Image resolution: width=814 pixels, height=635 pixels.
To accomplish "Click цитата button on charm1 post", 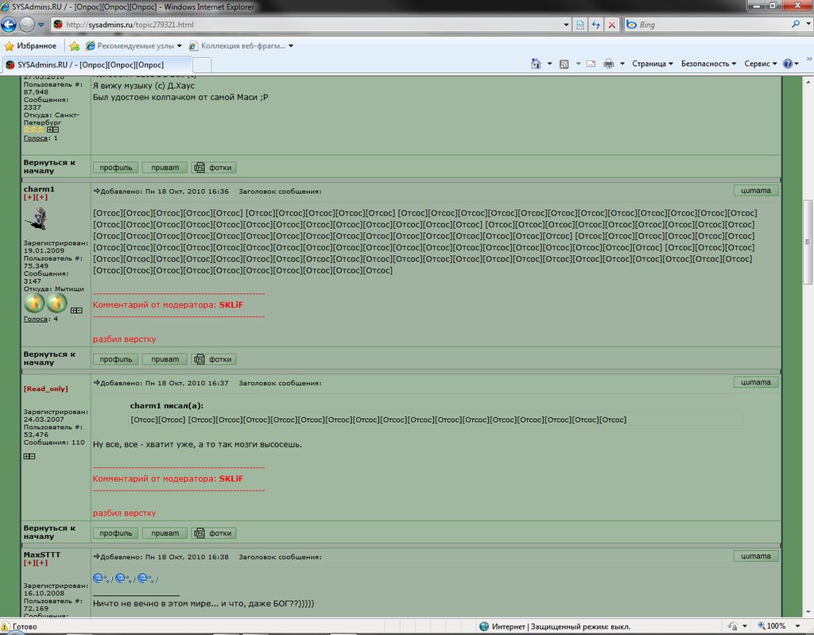I will coord(756,191).
